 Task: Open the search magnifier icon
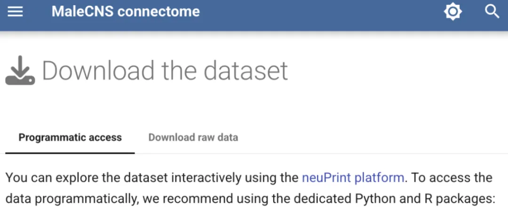[x=492, y=12]
